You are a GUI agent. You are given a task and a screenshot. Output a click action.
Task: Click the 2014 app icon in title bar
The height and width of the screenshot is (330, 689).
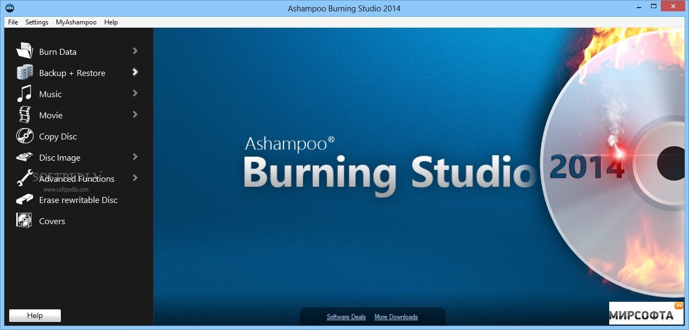(x=9, y=8)
